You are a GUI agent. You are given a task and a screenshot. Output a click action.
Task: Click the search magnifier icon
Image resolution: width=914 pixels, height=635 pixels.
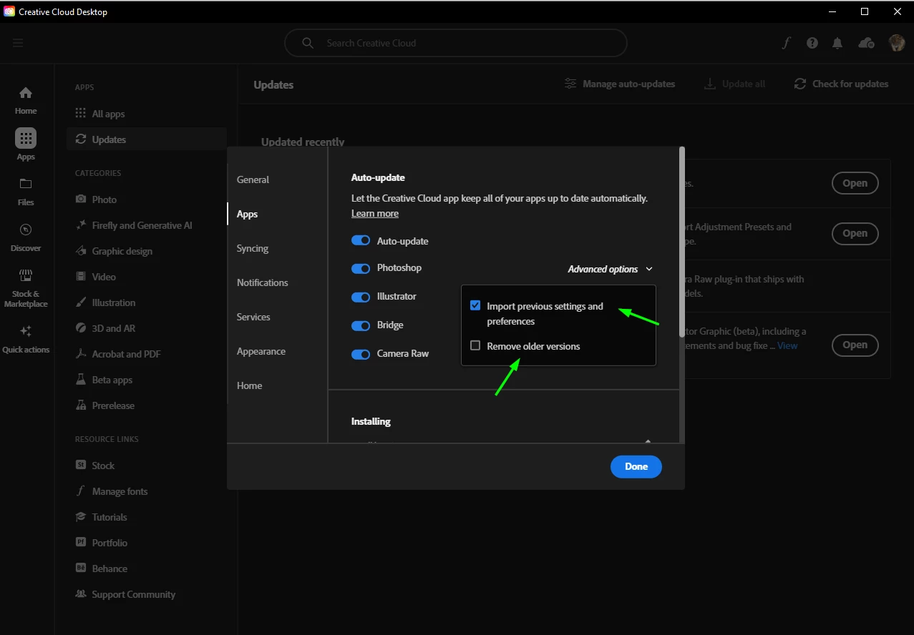coord(308,43)
